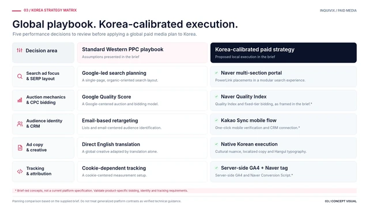This screenshot has height=207, width=369.
Task: Select the 'Korea-calibrated paid strategy' heading
Action: point(255,49)
